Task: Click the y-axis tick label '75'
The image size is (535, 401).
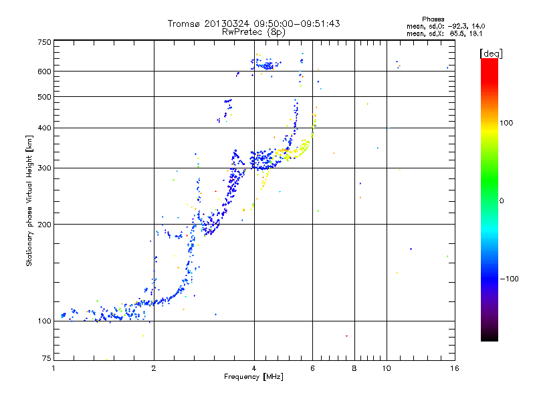Action: click(47, 358)
